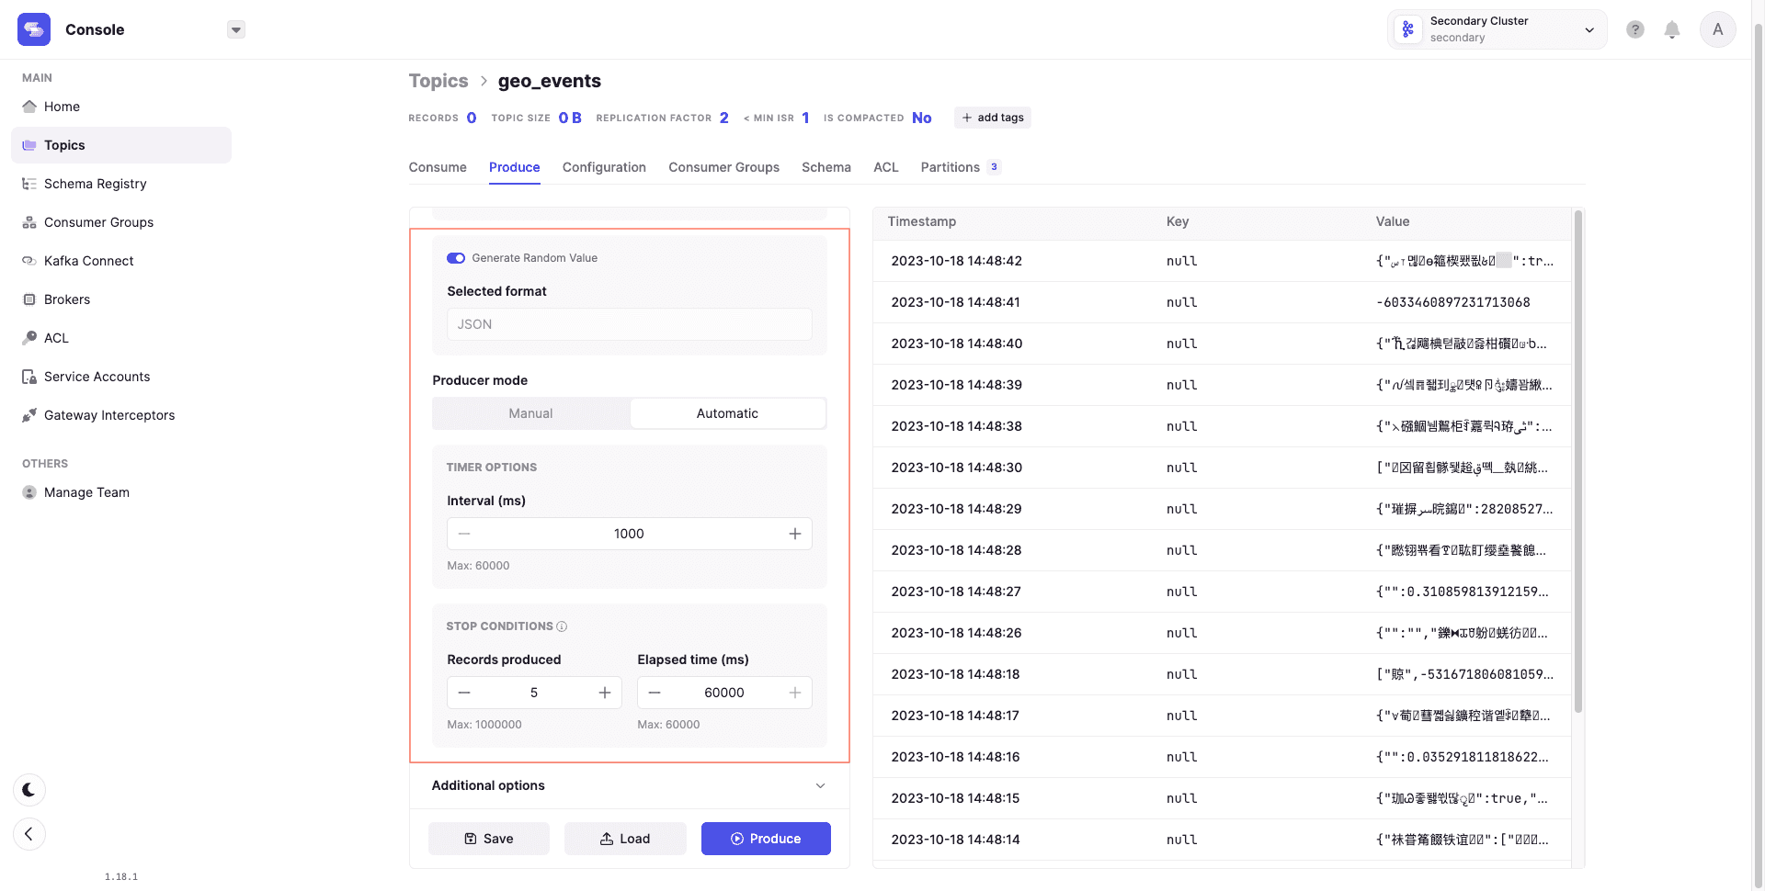Open the Partitions tab

pos(950,167)
